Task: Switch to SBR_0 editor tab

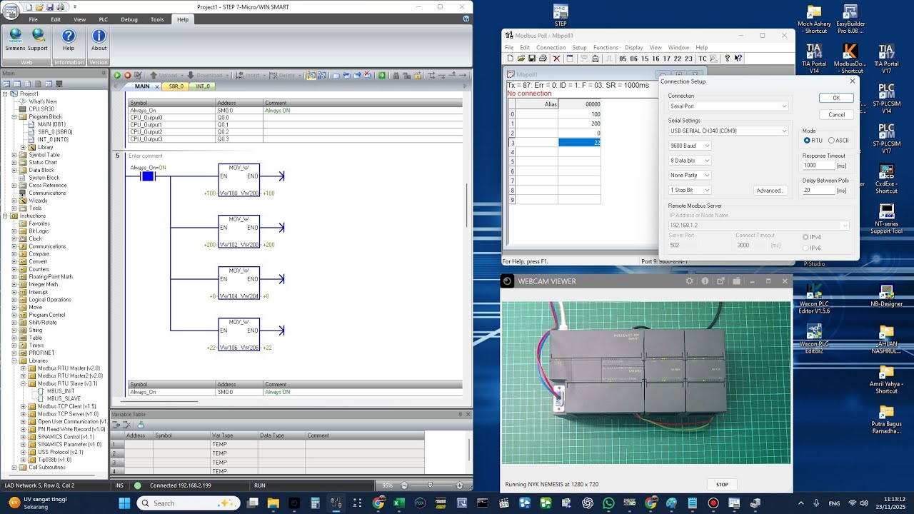Action: click(176, 86)
